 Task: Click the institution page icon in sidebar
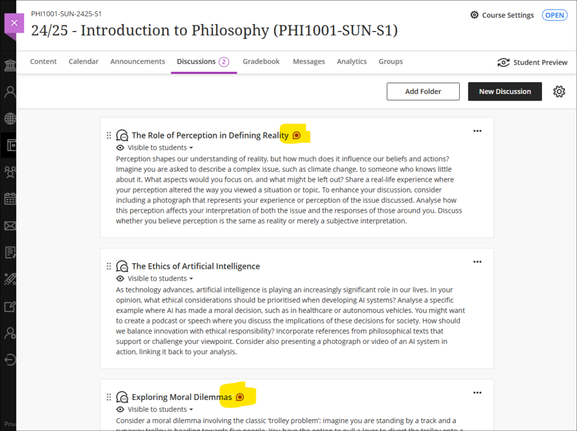click(x=10, y=65)
